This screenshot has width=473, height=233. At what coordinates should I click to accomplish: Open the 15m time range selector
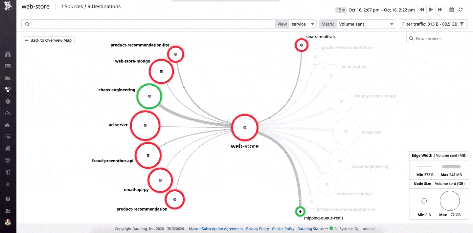341,10
